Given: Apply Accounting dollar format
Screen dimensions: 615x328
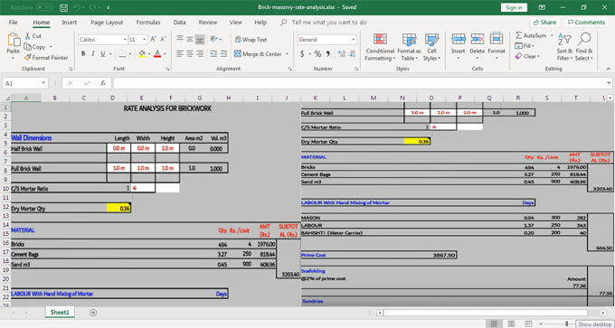Looking at the screenshot, I should pyautogui.click(x=302, y=53).
